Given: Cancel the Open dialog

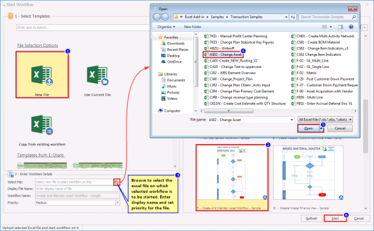Looking at the screenshot, I should 340,128.
